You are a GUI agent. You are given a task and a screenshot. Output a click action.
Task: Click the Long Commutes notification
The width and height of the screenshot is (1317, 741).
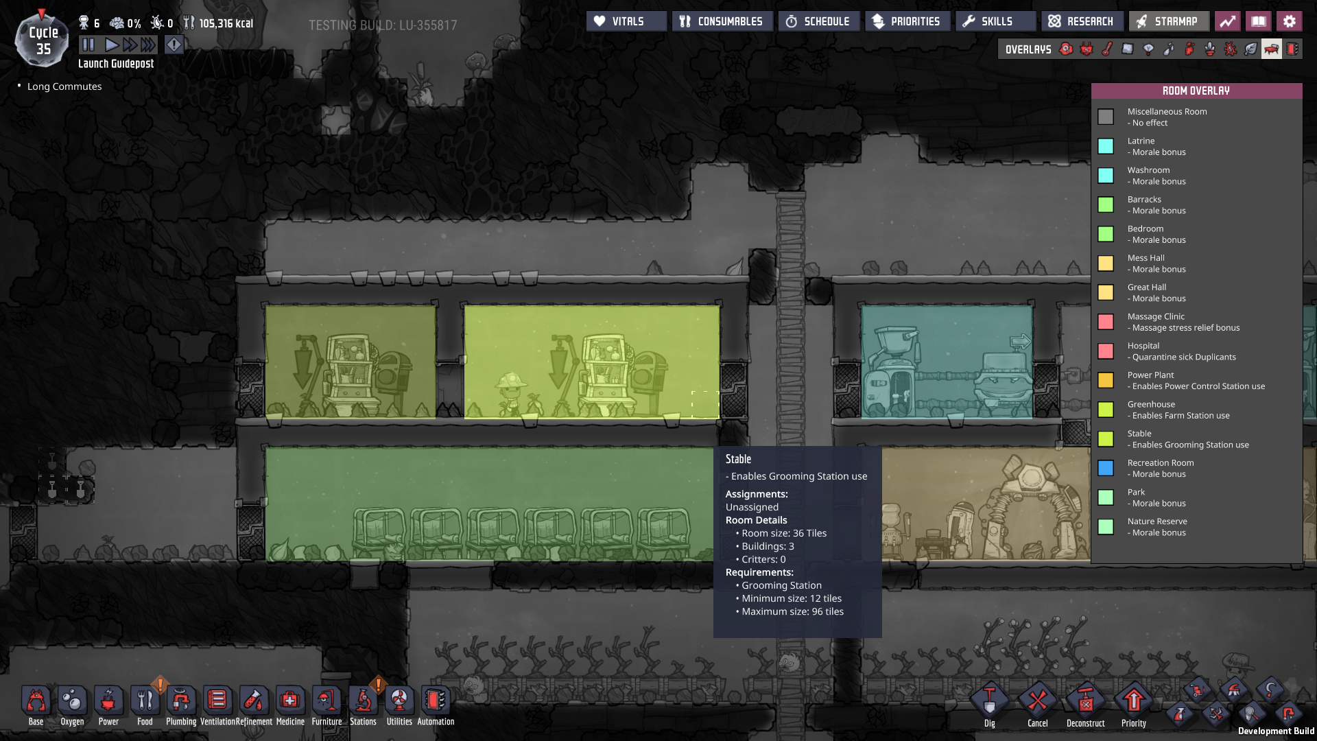[x=64, y=86]
